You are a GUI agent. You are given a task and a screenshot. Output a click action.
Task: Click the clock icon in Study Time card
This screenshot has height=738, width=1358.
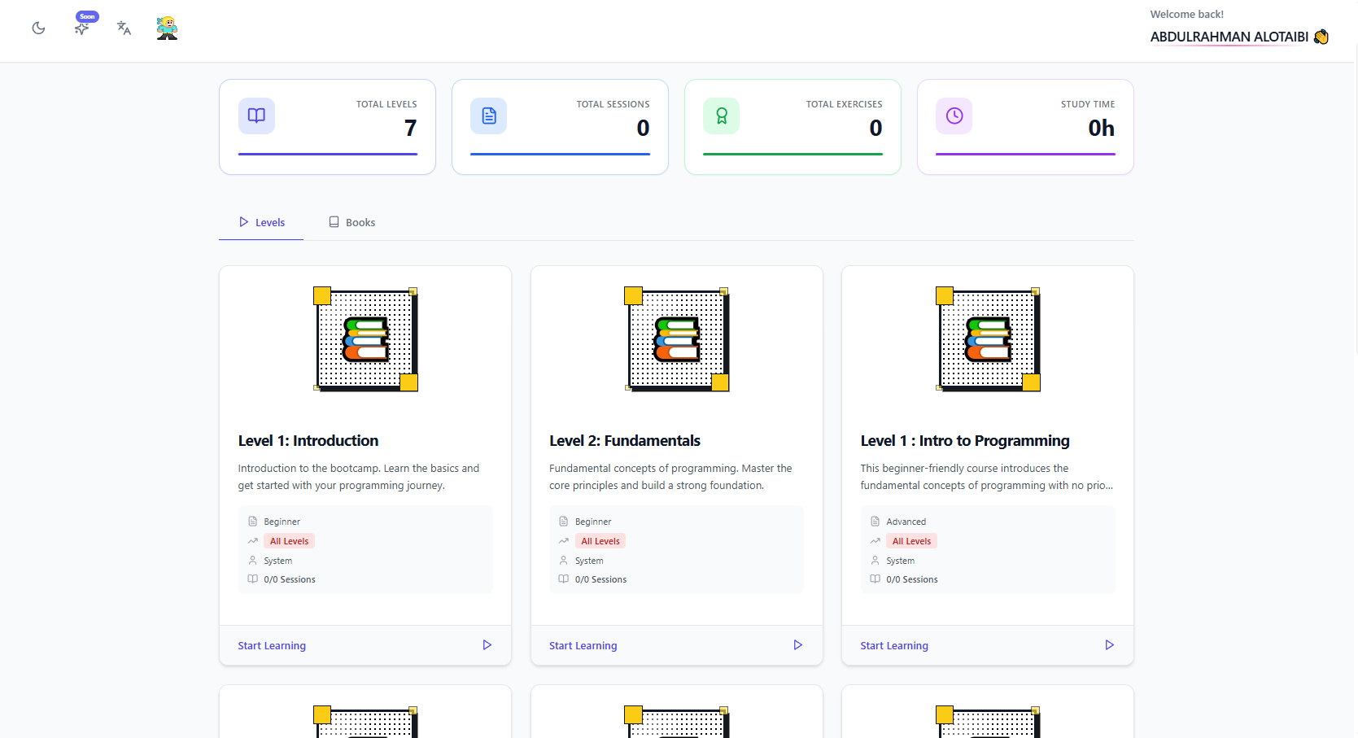954,116
